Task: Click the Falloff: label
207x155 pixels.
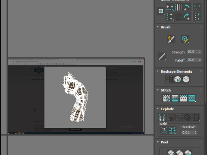Action: click(x=180, y=60)
